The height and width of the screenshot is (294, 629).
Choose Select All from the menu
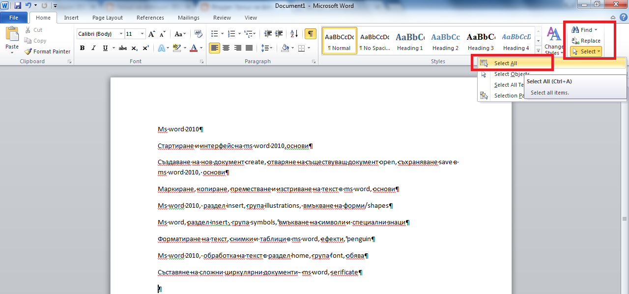tap(552, 63)
